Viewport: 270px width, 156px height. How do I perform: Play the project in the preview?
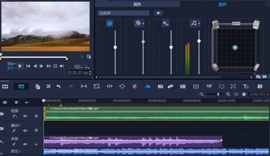(20, 66)
